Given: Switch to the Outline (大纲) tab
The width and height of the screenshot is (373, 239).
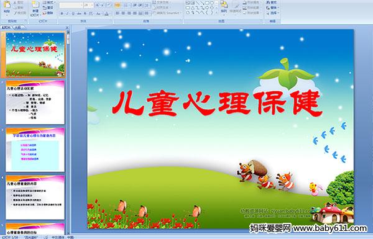Looking at the screenshot, I should (17, 27).
